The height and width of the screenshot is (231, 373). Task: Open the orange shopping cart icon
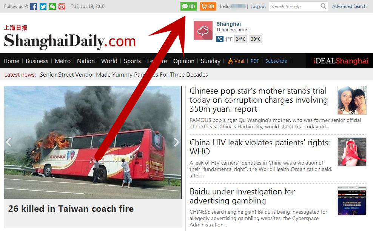[x=208, y=6]
